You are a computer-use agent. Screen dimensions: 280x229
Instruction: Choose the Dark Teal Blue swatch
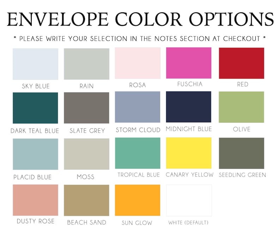[35, 108]
